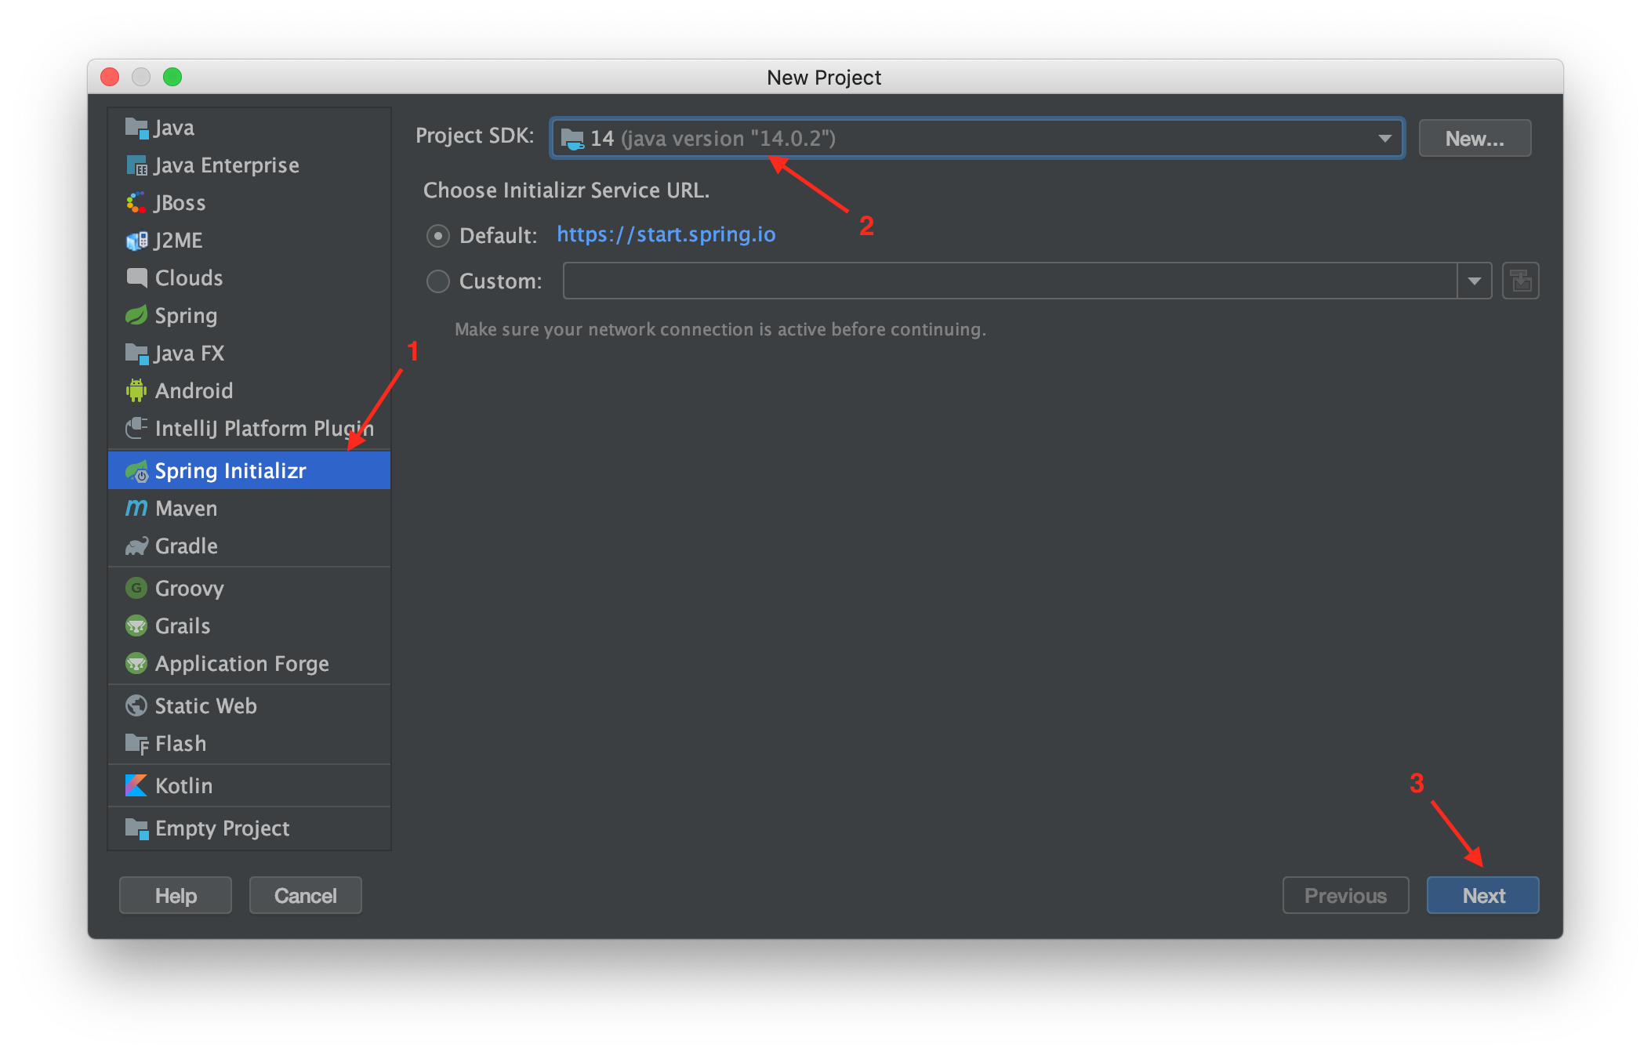Click inside the Custom URL text field
Screen dimensions: 1651x1055
1010,281
